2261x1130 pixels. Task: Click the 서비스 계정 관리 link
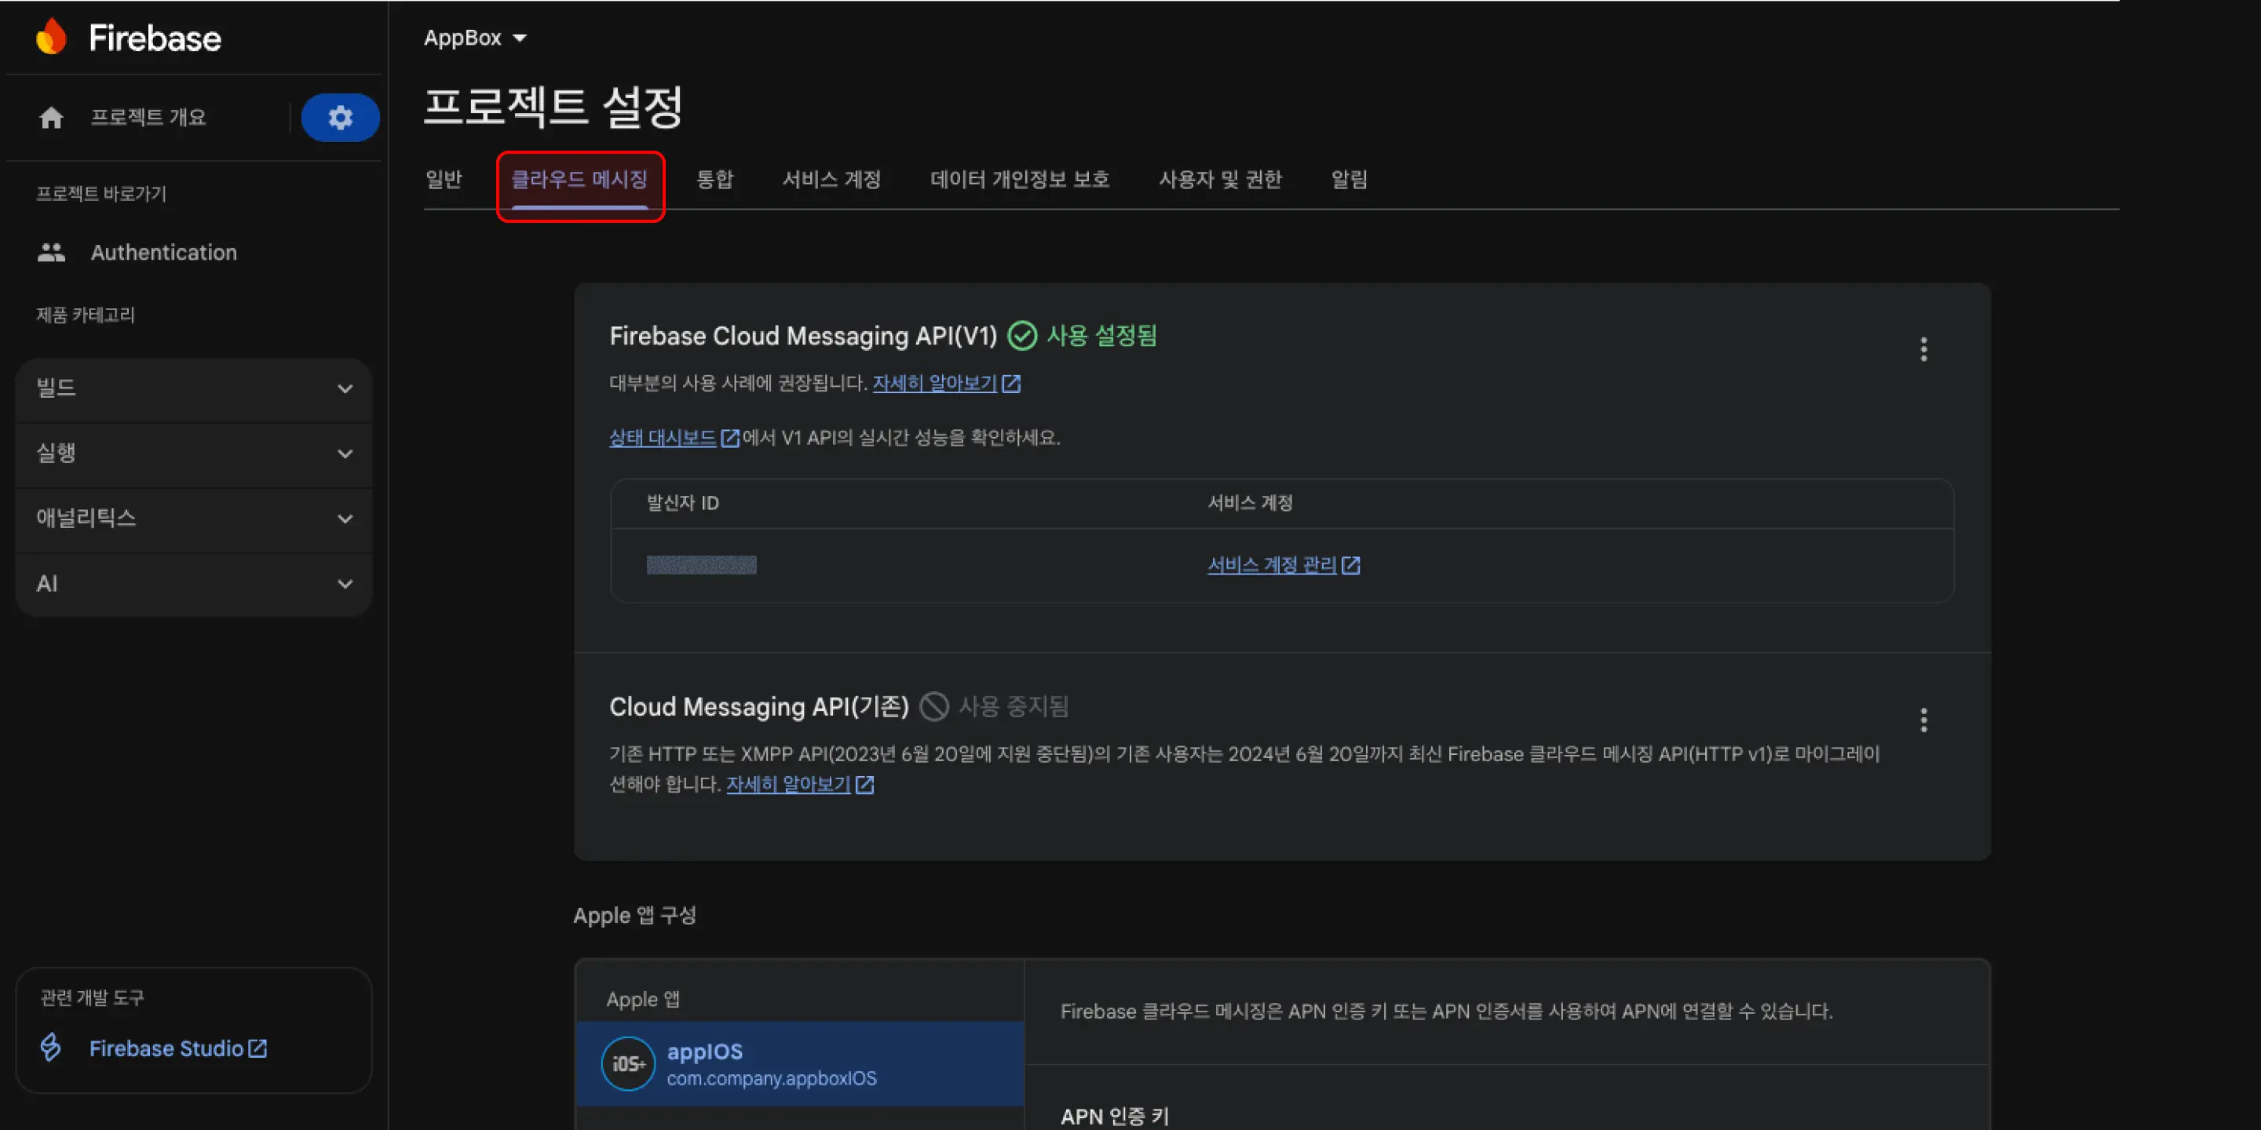click(1272, 565)
